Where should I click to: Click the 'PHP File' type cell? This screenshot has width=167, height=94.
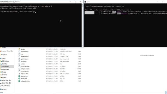pyautogui.click(x=62, y=79)
